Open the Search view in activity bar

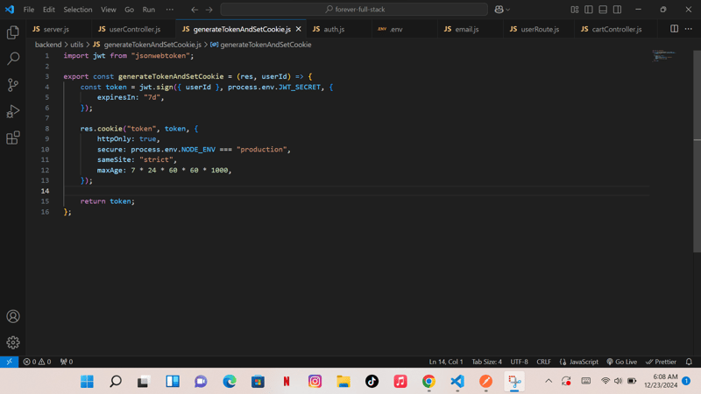tap(13, 59)
